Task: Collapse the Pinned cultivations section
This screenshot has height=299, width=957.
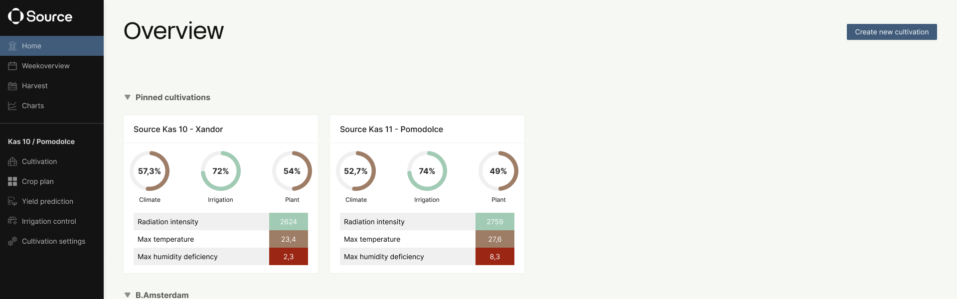Action: click(x=127, y=97)
